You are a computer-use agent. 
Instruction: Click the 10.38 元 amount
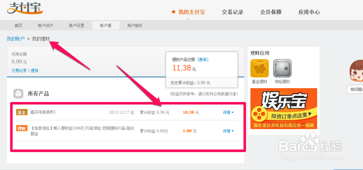191,112
